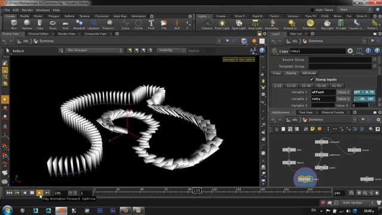Viewport: 382px width, 215px height.
Task: Add a Sky Light
Action: pyautogui.click(x=327, y=24)
